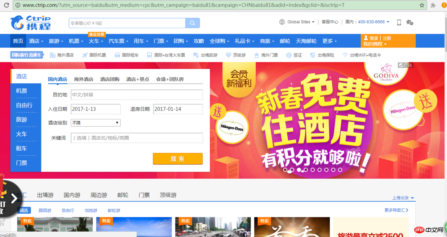Open 出境旅游 with flag icon
The image size is (447, 237).
point(205,55)
